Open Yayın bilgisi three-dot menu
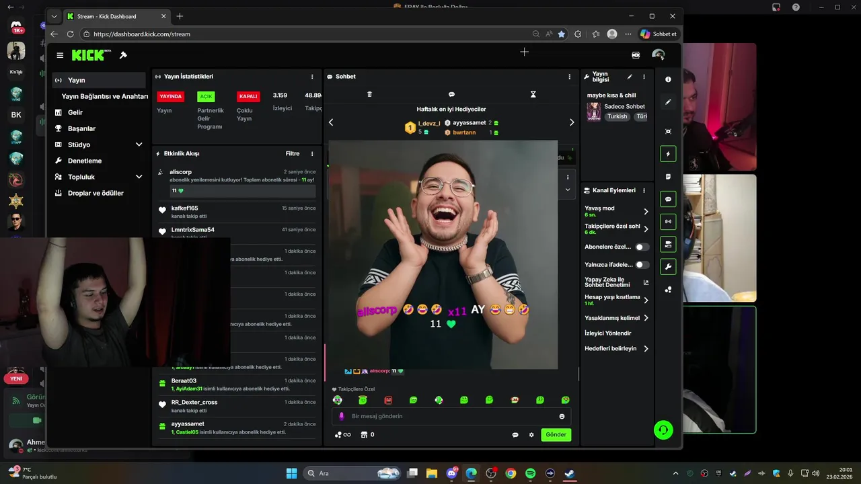The width and height of the screenshot is (861, 484). click(644, 77)
